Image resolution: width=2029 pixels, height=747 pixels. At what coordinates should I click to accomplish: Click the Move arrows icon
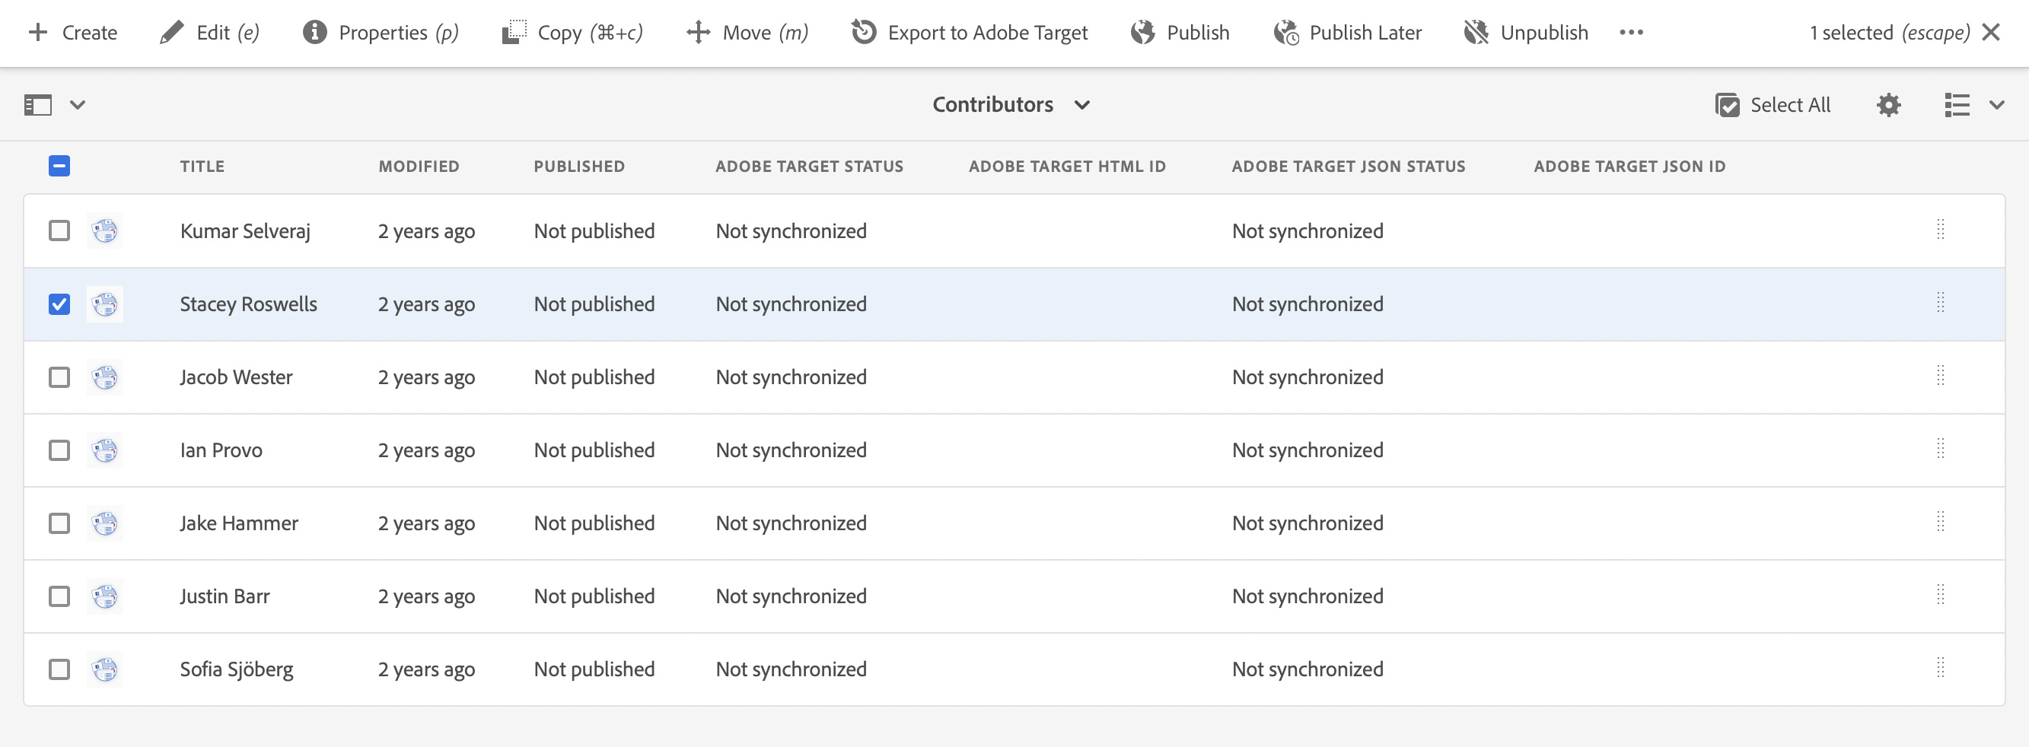(x=699, y=32)
